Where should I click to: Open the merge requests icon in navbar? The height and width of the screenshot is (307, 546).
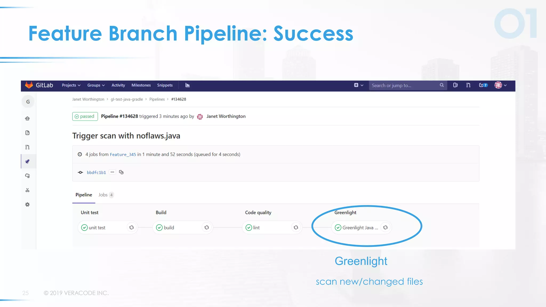(468, 85)
